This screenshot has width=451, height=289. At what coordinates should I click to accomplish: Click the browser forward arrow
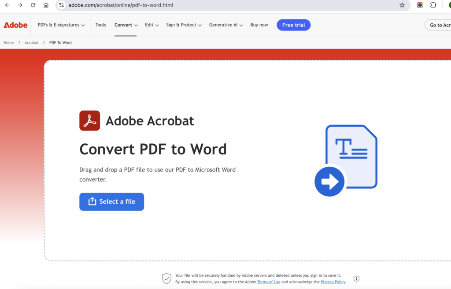20,5
